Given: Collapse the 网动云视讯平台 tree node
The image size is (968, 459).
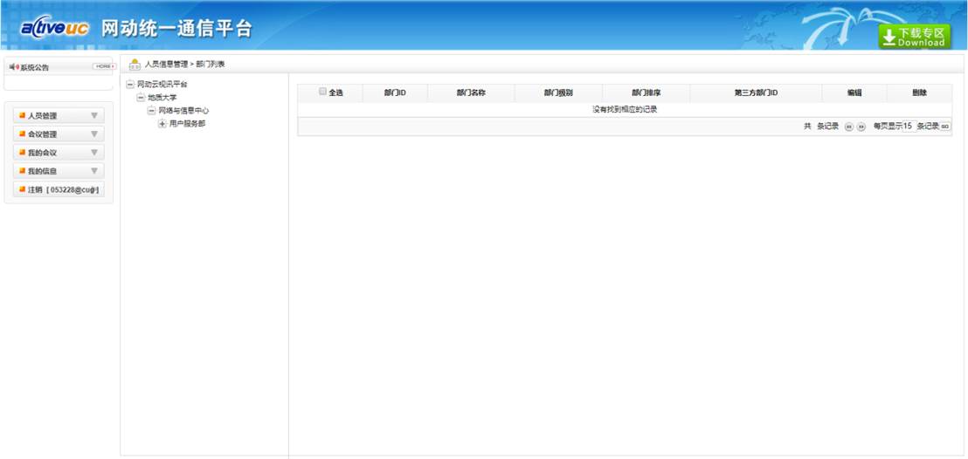Looking at the screenshot, I should (130, 85).
